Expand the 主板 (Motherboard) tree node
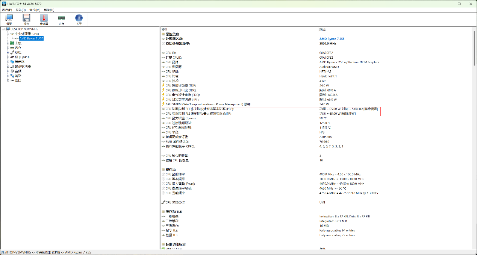The width and height of the screenshot is (477, 255). [x=8, y=43]
